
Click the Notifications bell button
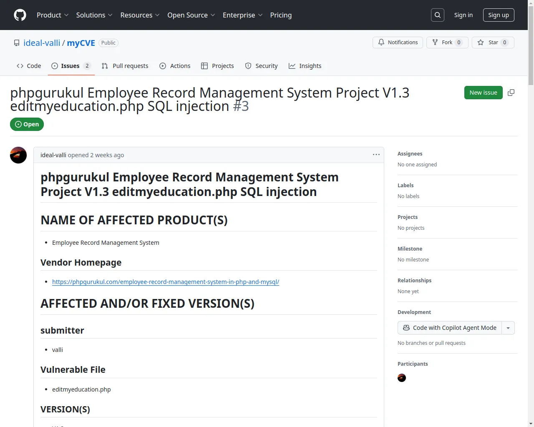[398, 43]
